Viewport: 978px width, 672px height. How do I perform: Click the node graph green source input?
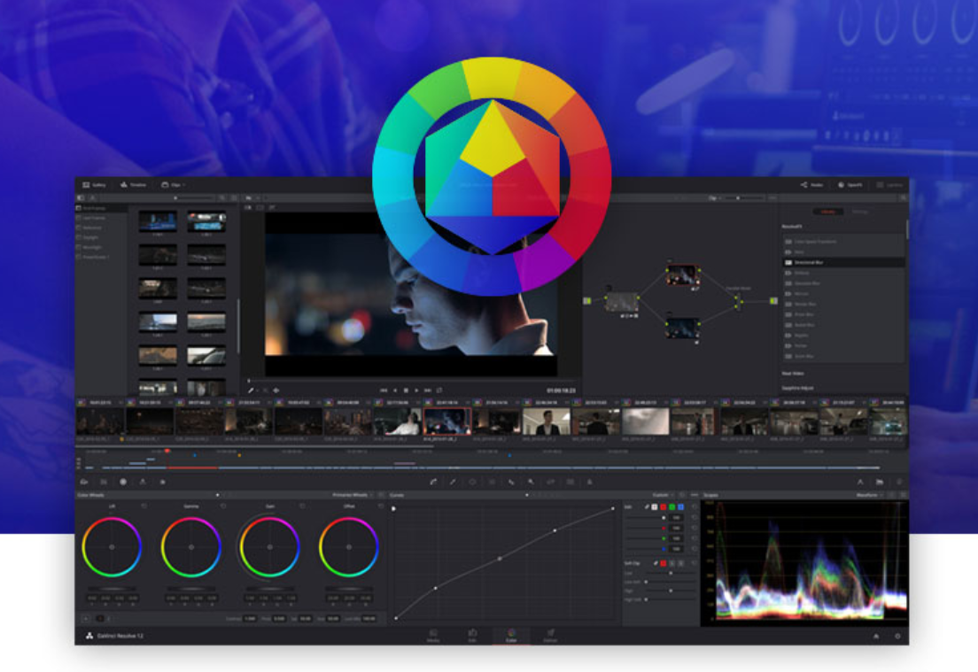(x=587, y=301)
